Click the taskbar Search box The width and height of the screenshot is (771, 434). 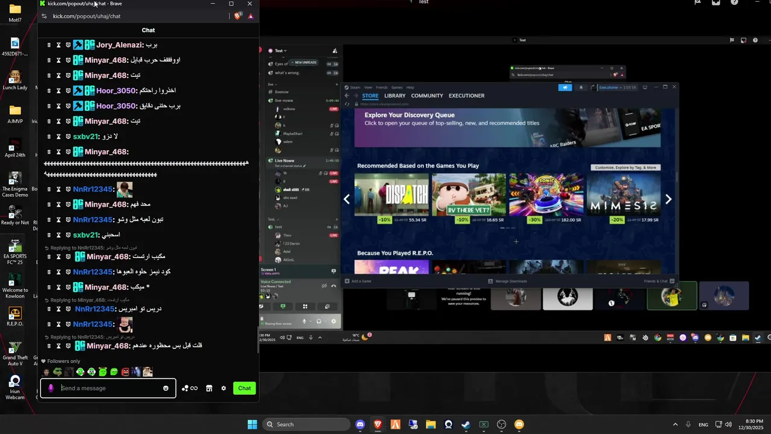(x=305, y=424)
